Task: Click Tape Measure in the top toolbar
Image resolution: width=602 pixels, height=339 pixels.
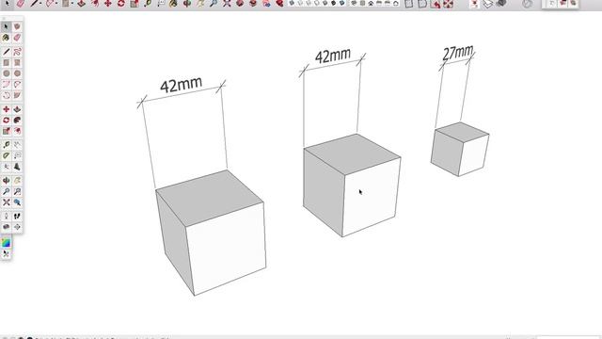Action: [x=148, y=4]
